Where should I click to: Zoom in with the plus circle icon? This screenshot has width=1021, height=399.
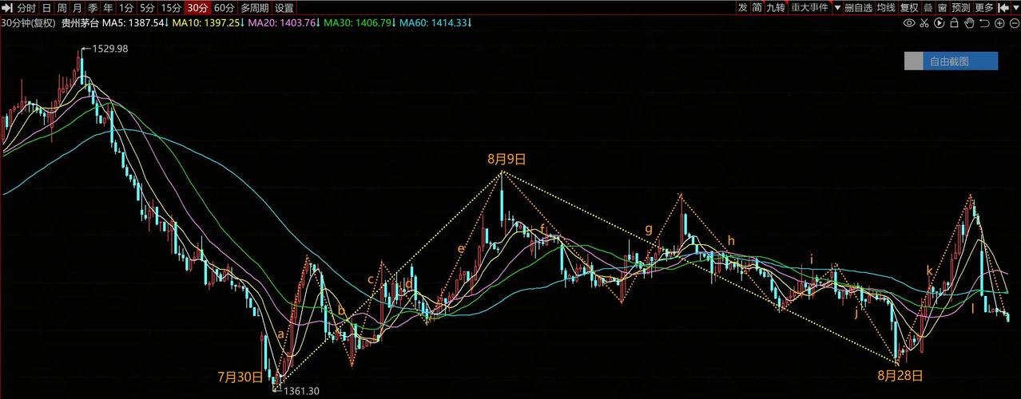coord(999,23)
